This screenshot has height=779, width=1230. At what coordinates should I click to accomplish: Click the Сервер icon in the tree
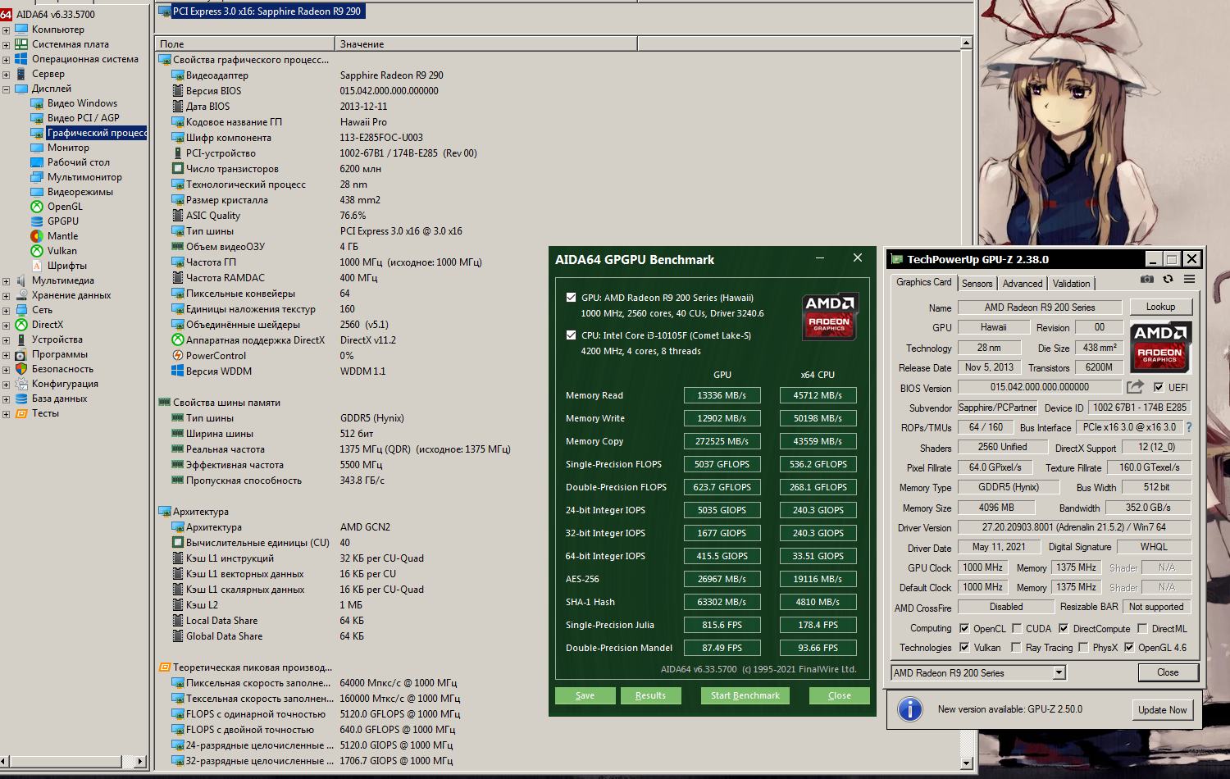tap(21, 74)
